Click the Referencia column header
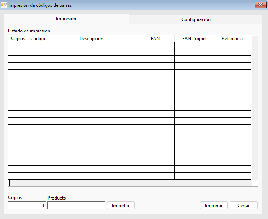The image size is (268, 219). pos(232,39)
